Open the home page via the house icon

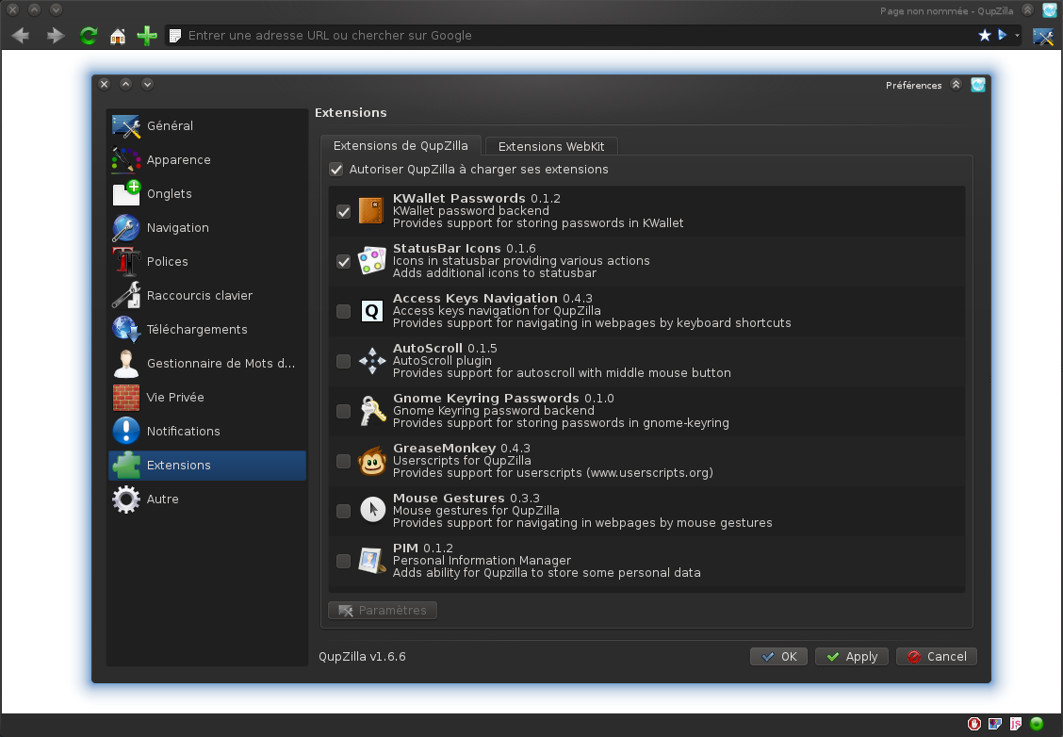[118, 35]
